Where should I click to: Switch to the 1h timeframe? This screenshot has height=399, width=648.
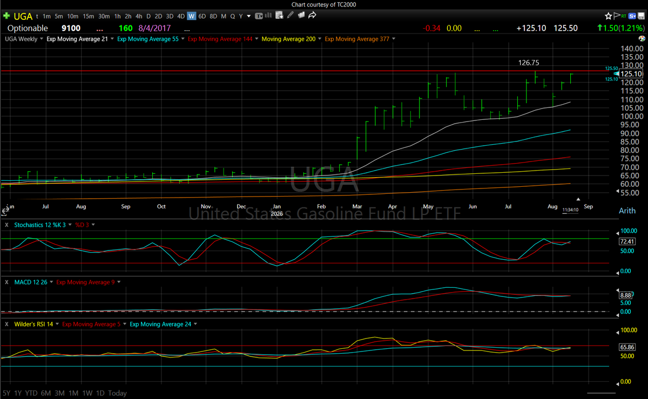pos(117,16)
